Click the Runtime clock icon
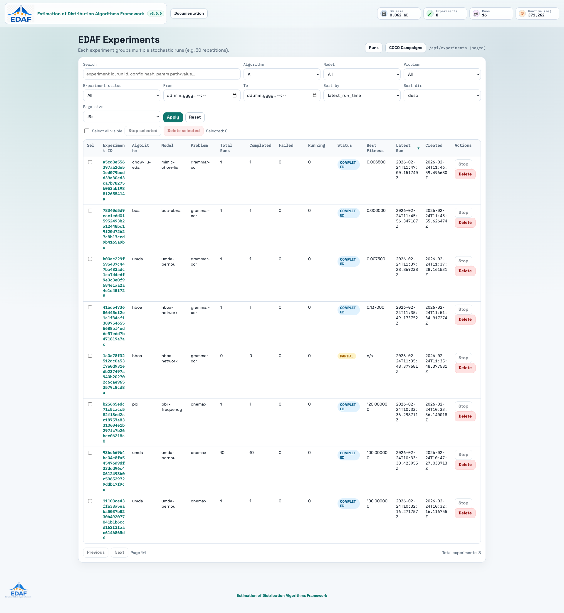 [x=522, y=13]
